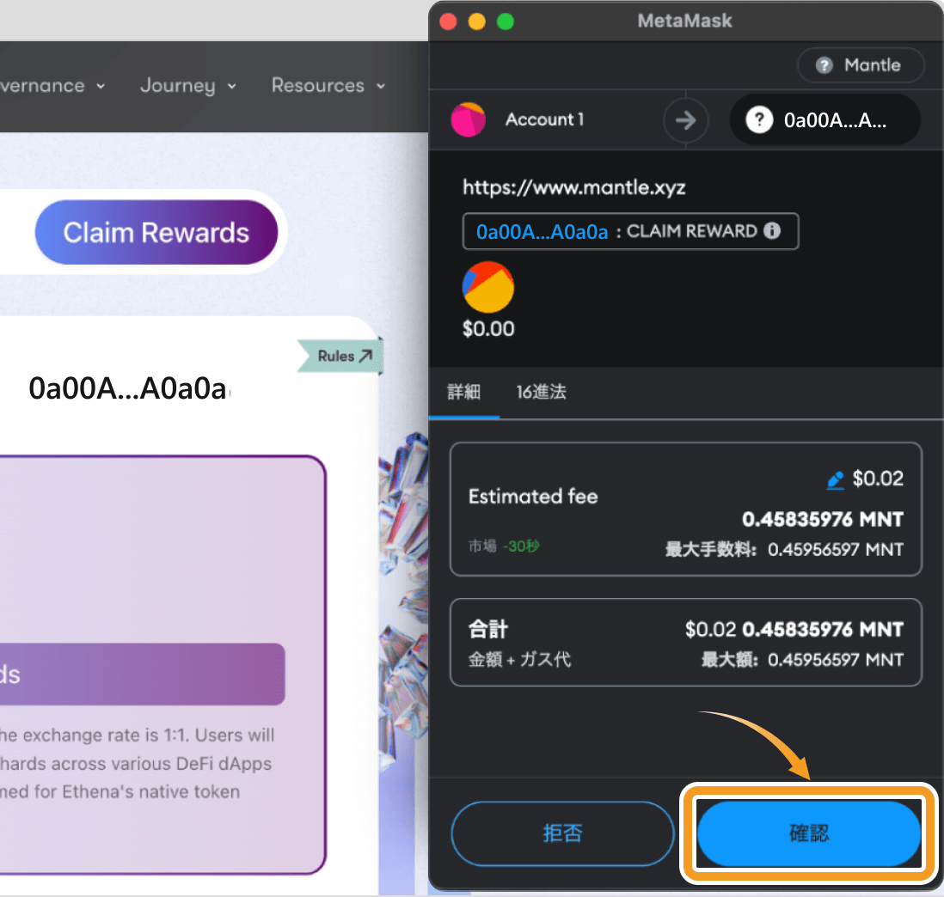944x897 pixels.
Task: Click recipient question mark icon
Action: coord(759,119)
